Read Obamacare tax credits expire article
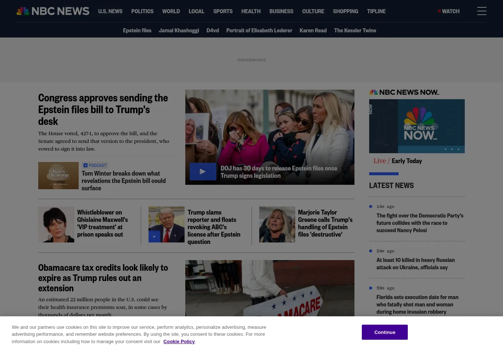The image size is (503, 349). 103,278
